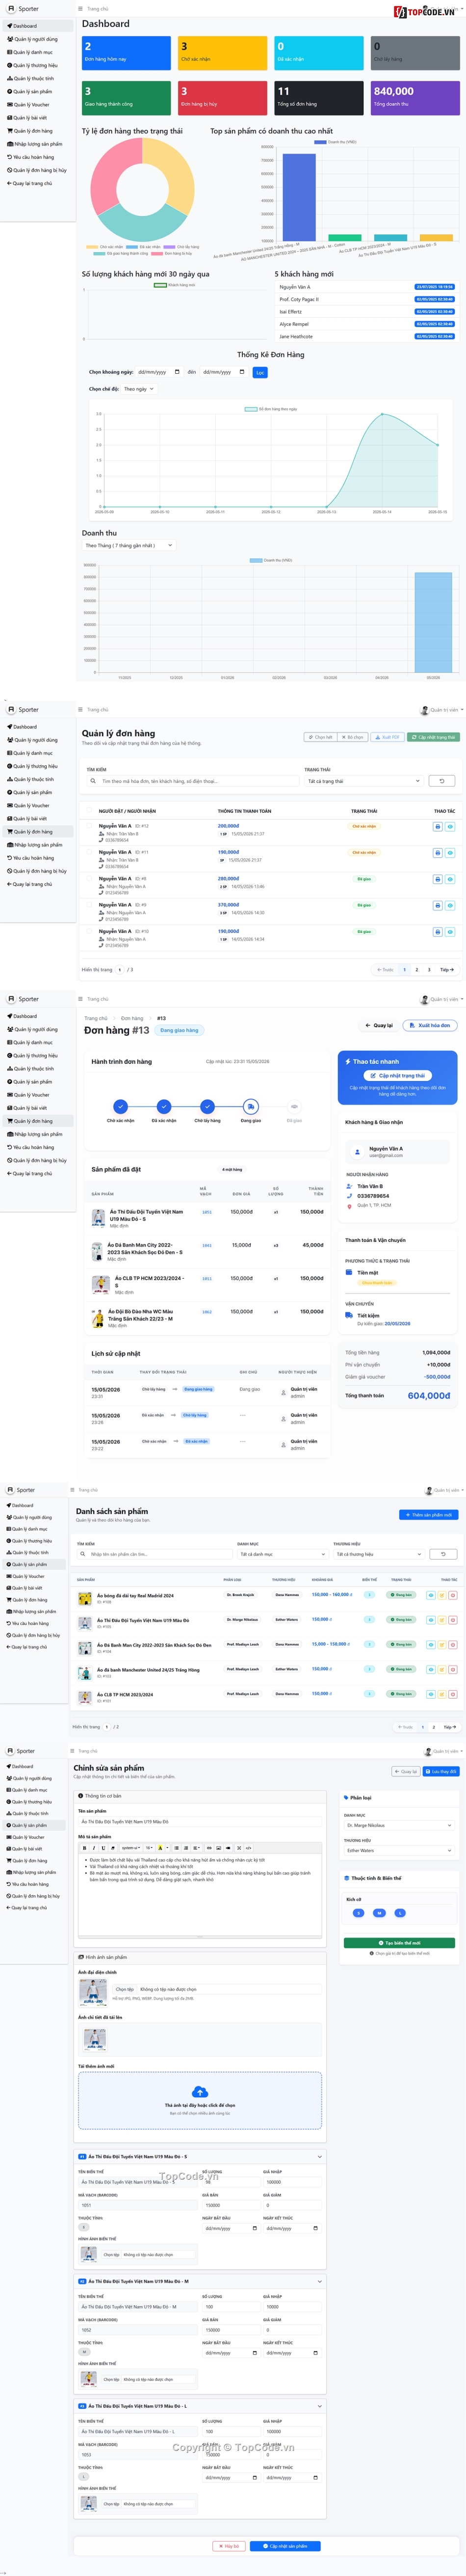
Task: Click thumbnail of Áo Đội Bò Đào Nha WC product
Action: coord(98,1318)
